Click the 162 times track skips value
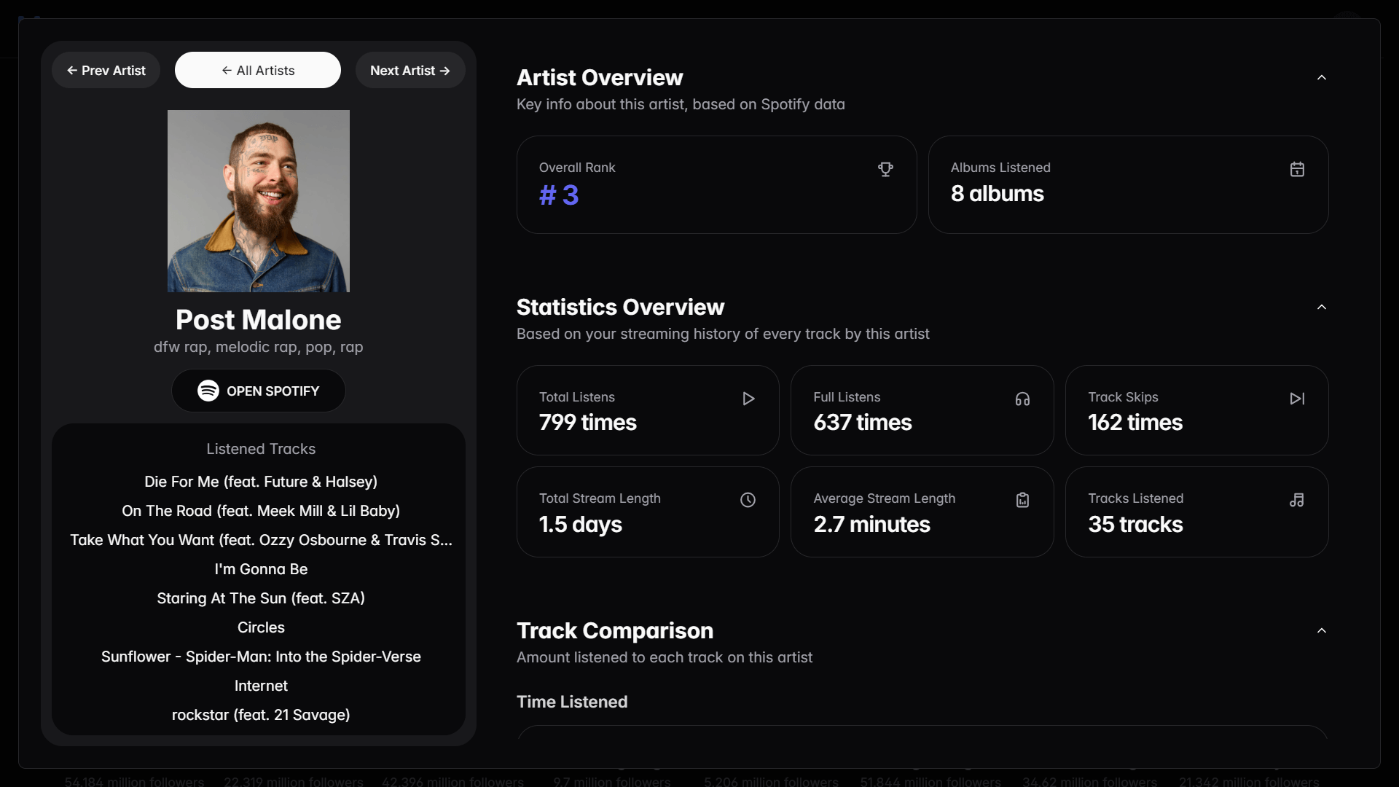The height and width of the screenshot is (787, 1399). (1135, 423)
